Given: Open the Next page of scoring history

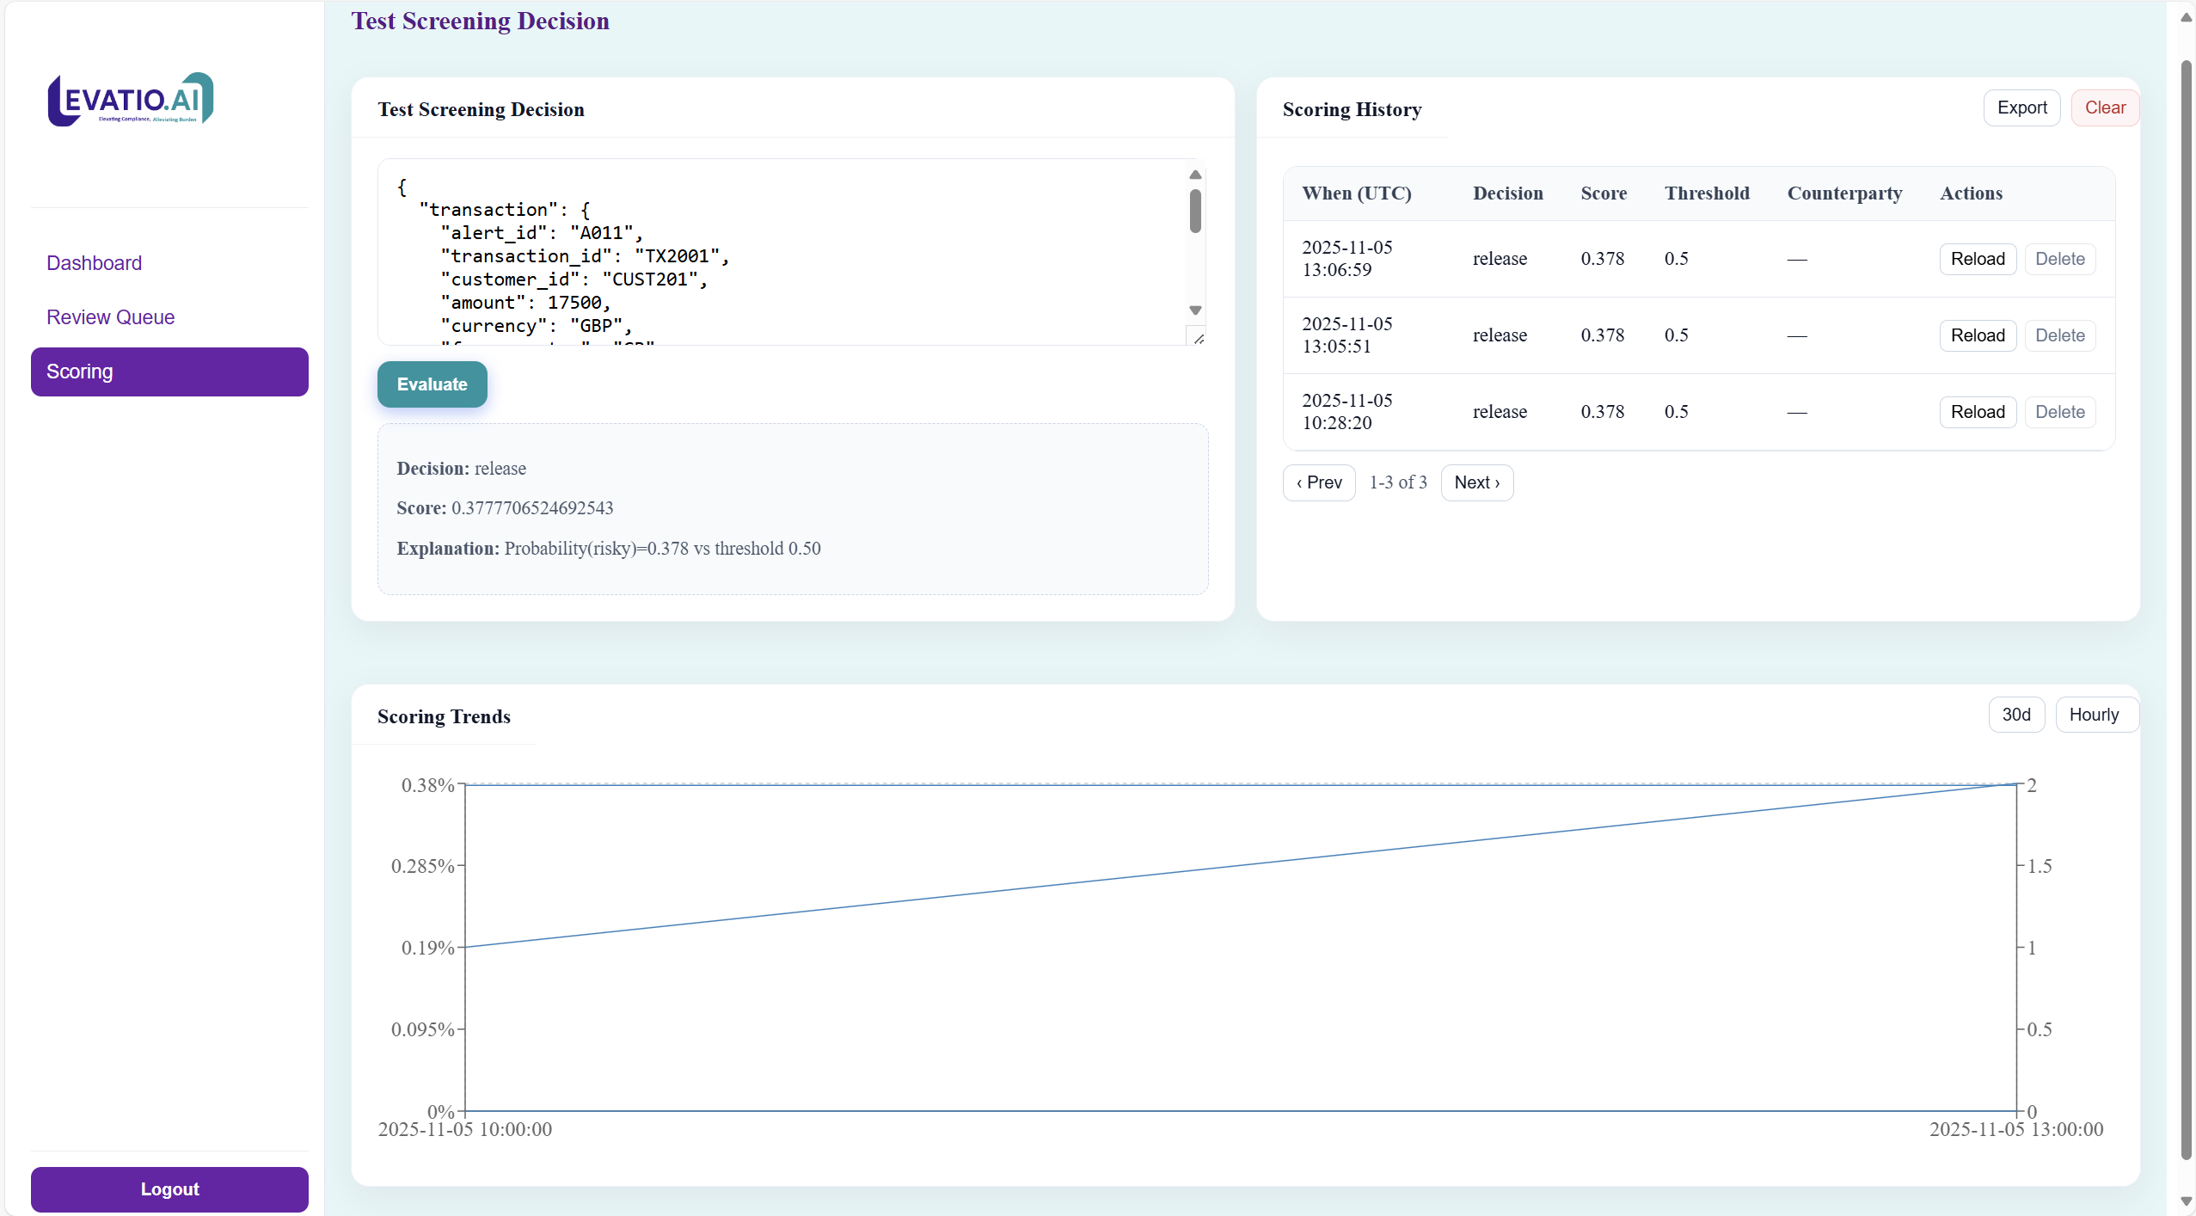Looking at the screenshot, I should [x=1475, y=482].
